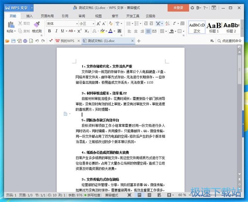Click the superscript X² icon

(79, 31)
